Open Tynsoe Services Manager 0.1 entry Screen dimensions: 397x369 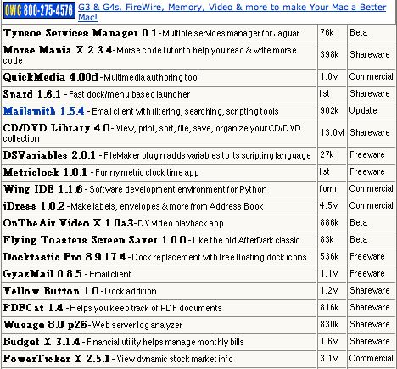click(x=80, y=33)
